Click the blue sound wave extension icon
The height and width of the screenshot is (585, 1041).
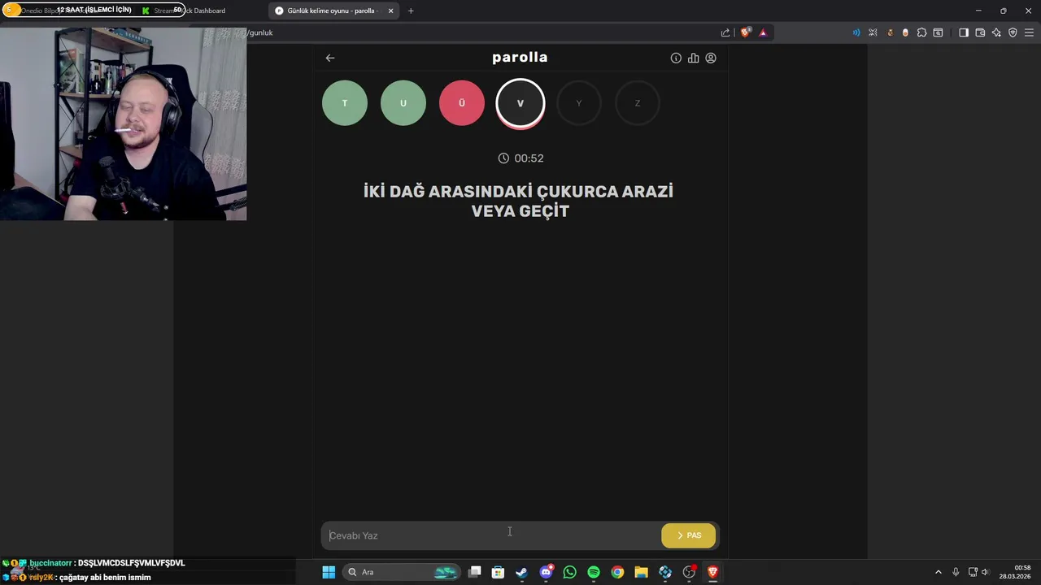click(x=856, y=32)
